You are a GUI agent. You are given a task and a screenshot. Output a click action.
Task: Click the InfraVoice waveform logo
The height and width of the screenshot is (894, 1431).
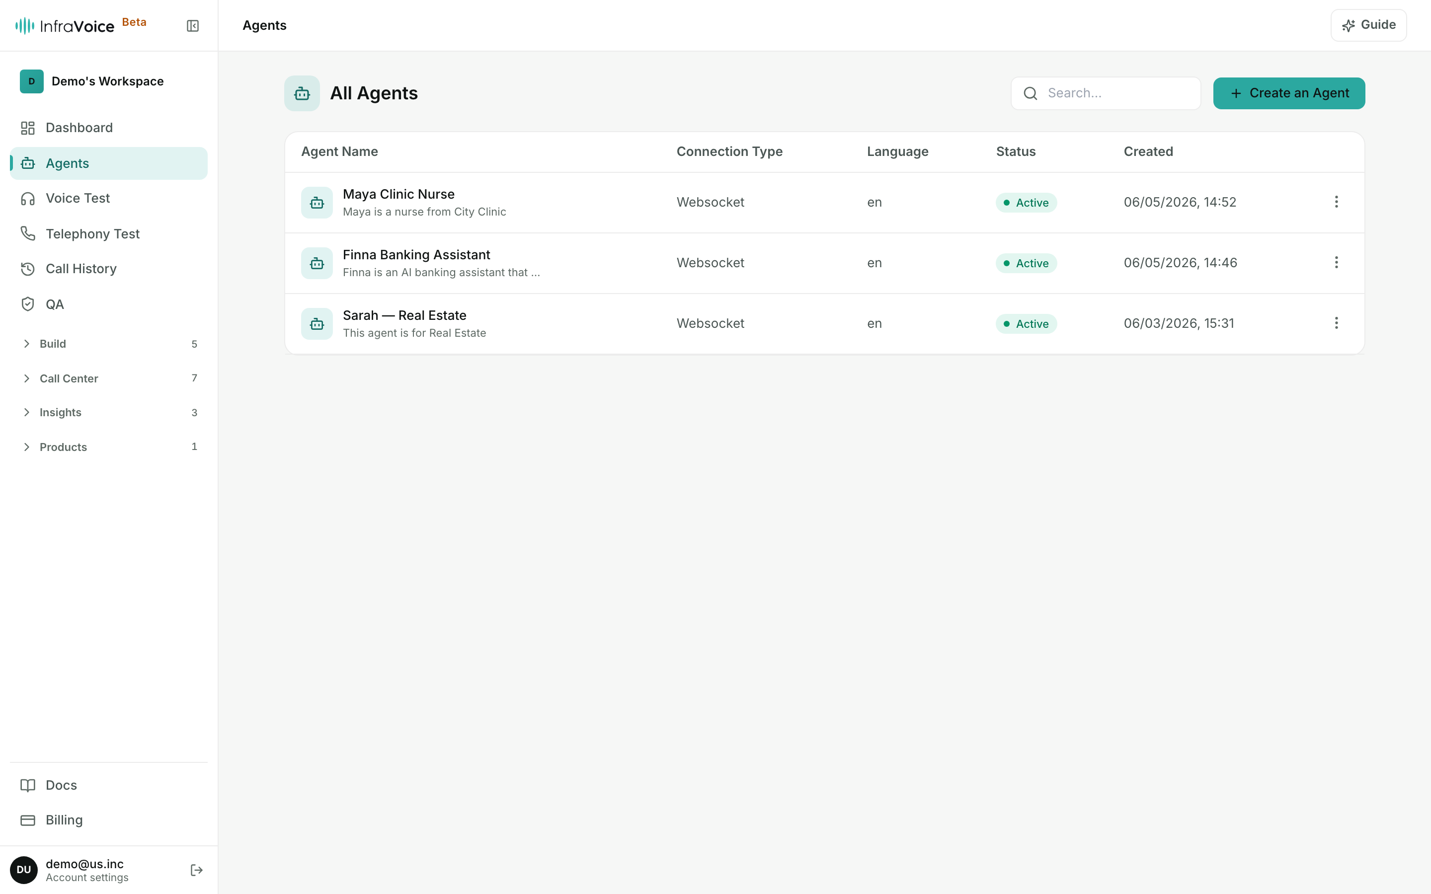[25, 25]
